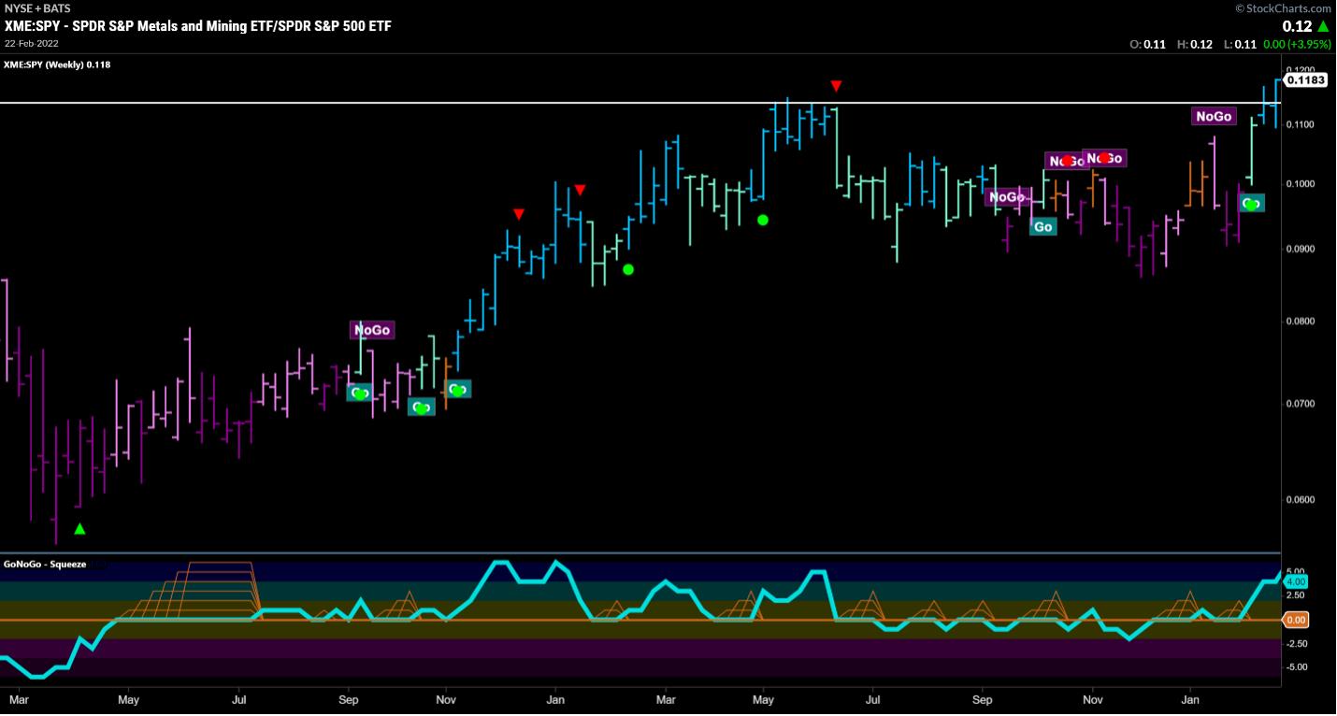Click the topmost red down-triangle above the white line
The height and width of the screenshot is (716, 1337).
836,87
